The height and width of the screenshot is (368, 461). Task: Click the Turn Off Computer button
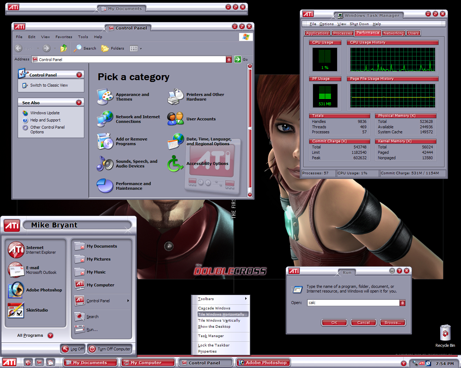tap(110, 349)
